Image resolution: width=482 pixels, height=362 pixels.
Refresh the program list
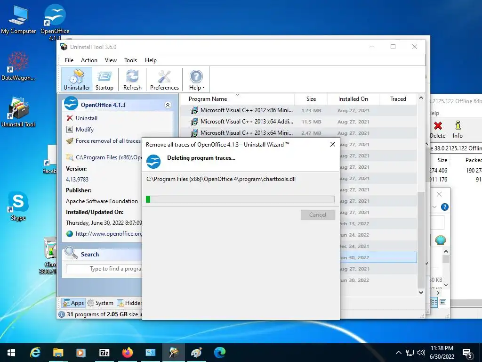132,80
